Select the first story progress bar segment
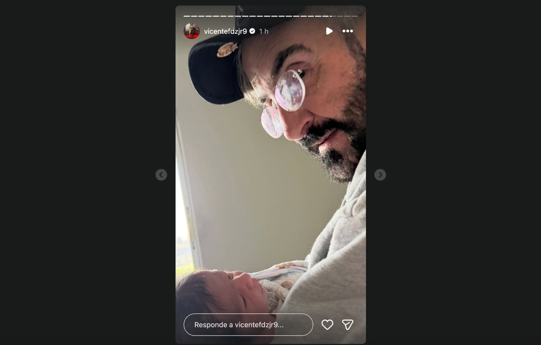Viewport: 541px width, 345px height. click(x=187, y=16)
